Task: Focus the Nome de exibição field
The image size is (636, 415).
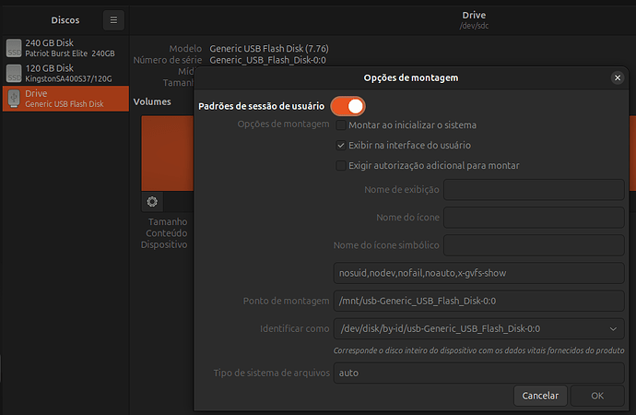Action: 535,190
